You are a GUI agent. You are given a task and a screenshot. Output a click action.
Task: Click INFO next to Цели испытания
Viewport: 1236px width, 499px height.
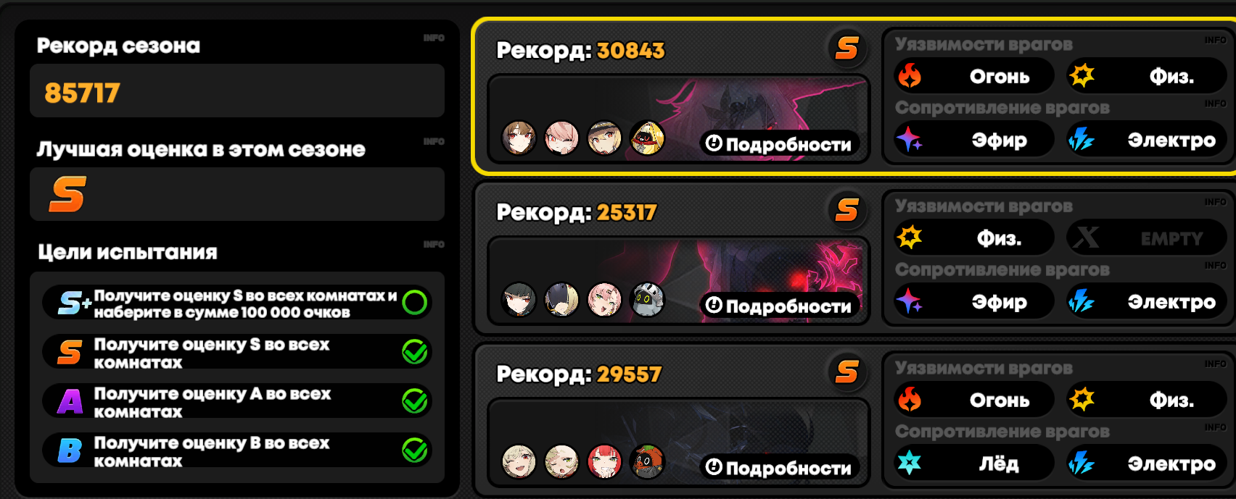coord(434,244)
